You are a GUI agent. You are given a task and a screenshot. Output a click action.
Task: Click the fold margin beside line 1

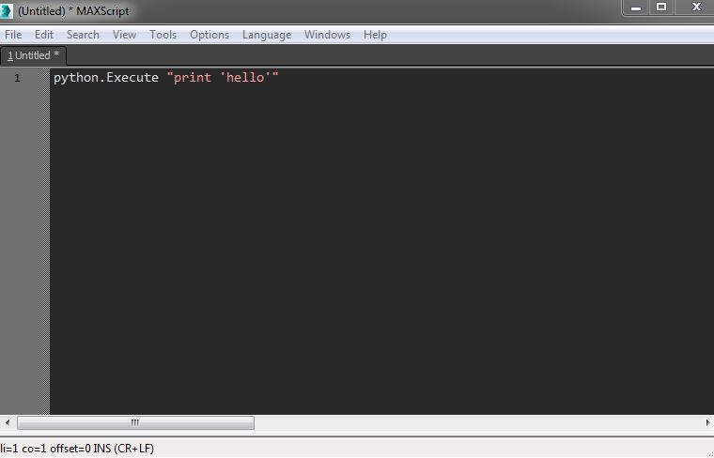click(x=44, y=78)
